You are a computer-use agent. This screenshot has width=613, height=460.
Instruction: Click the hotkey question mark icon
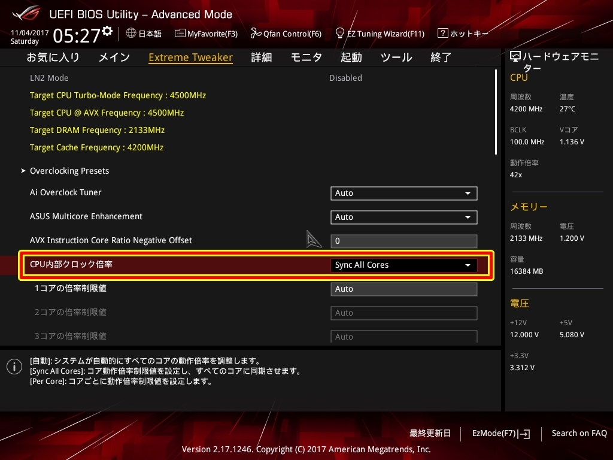coord(442,34)
